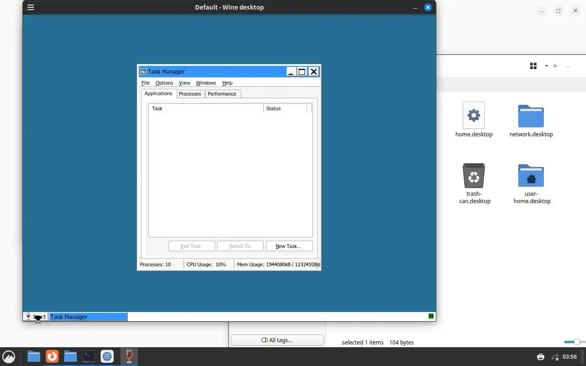The width and height of the screenshot is (586, 366).
Task: Click the Processes: 10 status text
Action: click(156, 264)
